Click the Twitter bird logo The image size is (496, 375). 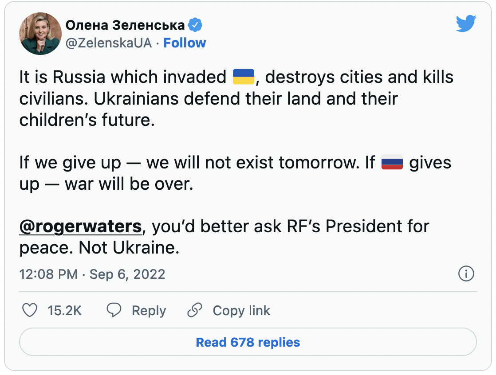tap(465, 23)
